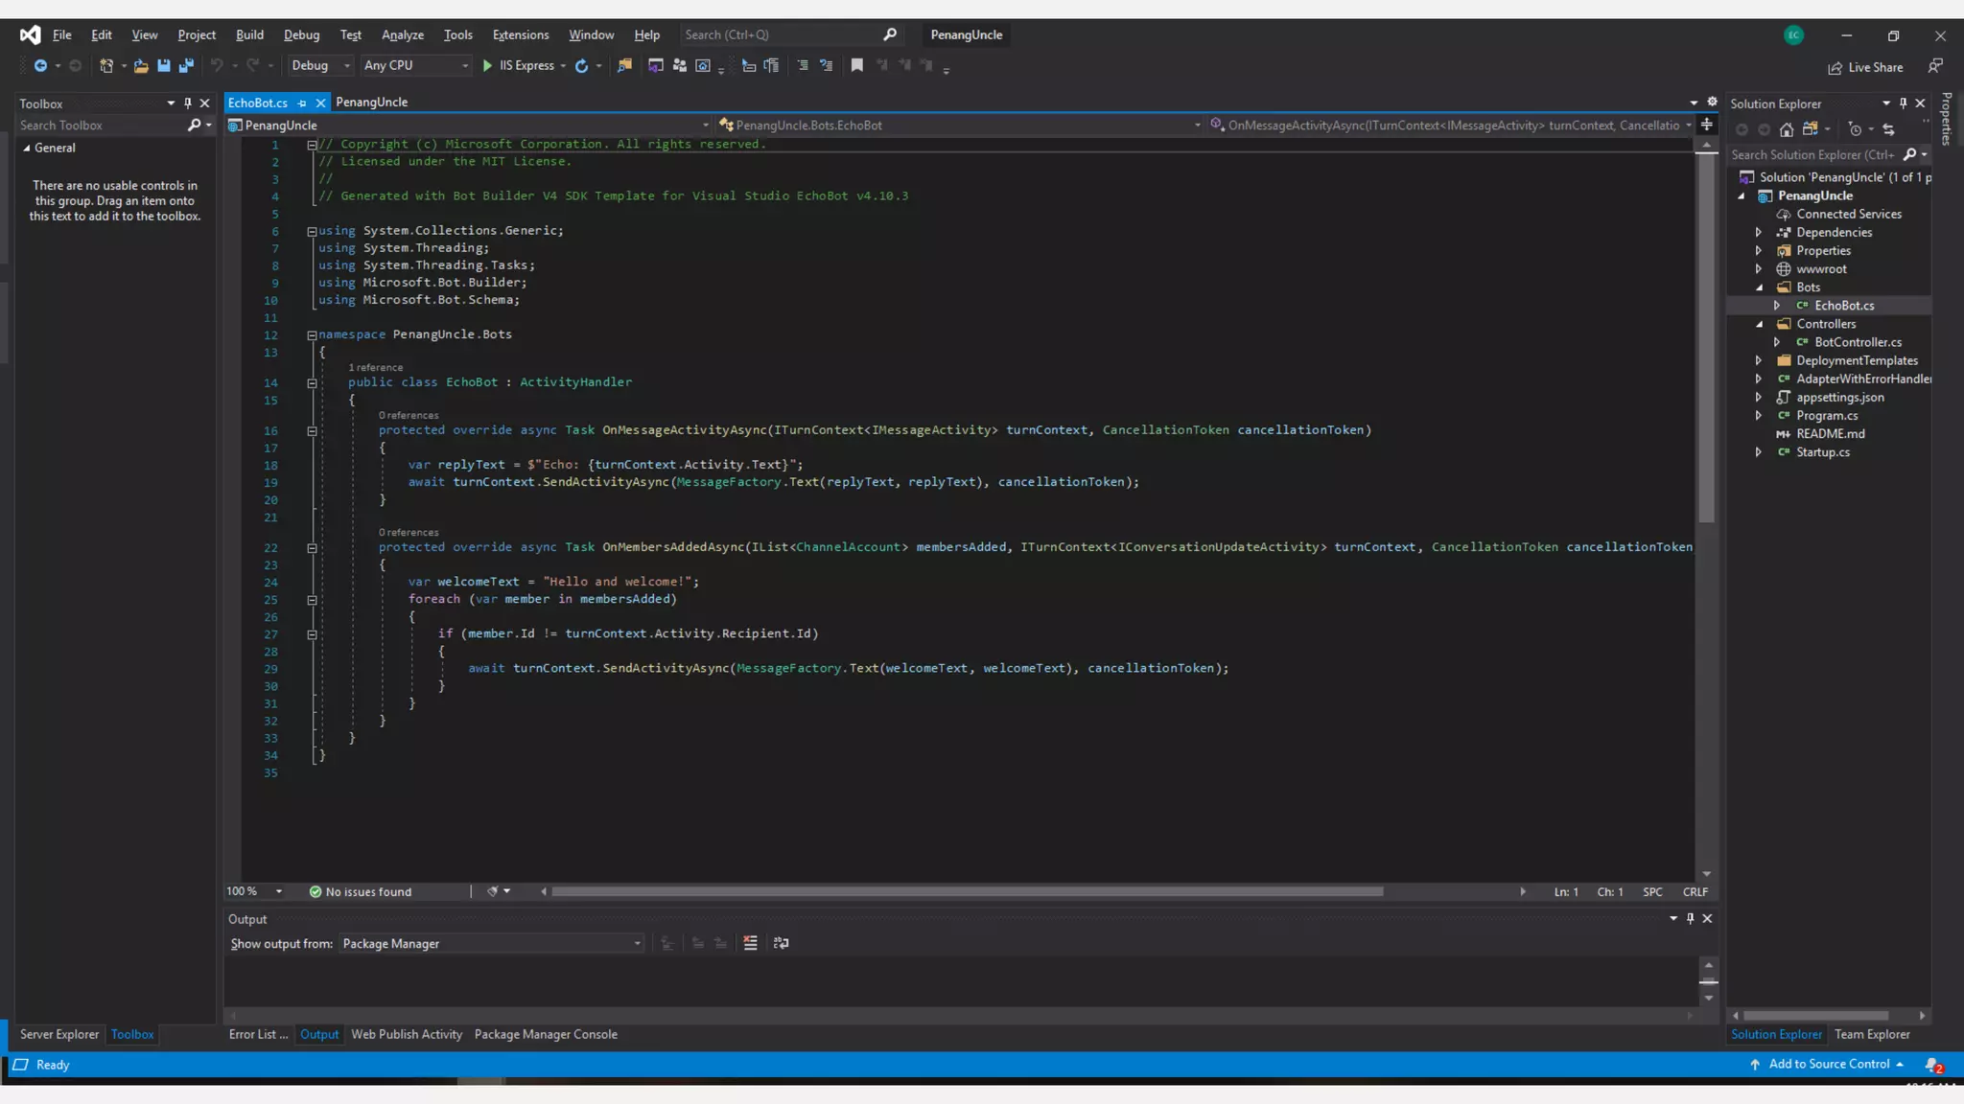Image resolution: width=1964 pixels, height=1104 pixels.
Task: Start debugging with IIS Express play button
Action: coord(487,65)
